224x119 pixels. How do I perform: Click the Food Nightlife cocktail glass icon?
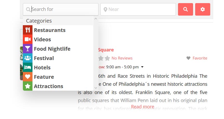(x=28, y=49)
